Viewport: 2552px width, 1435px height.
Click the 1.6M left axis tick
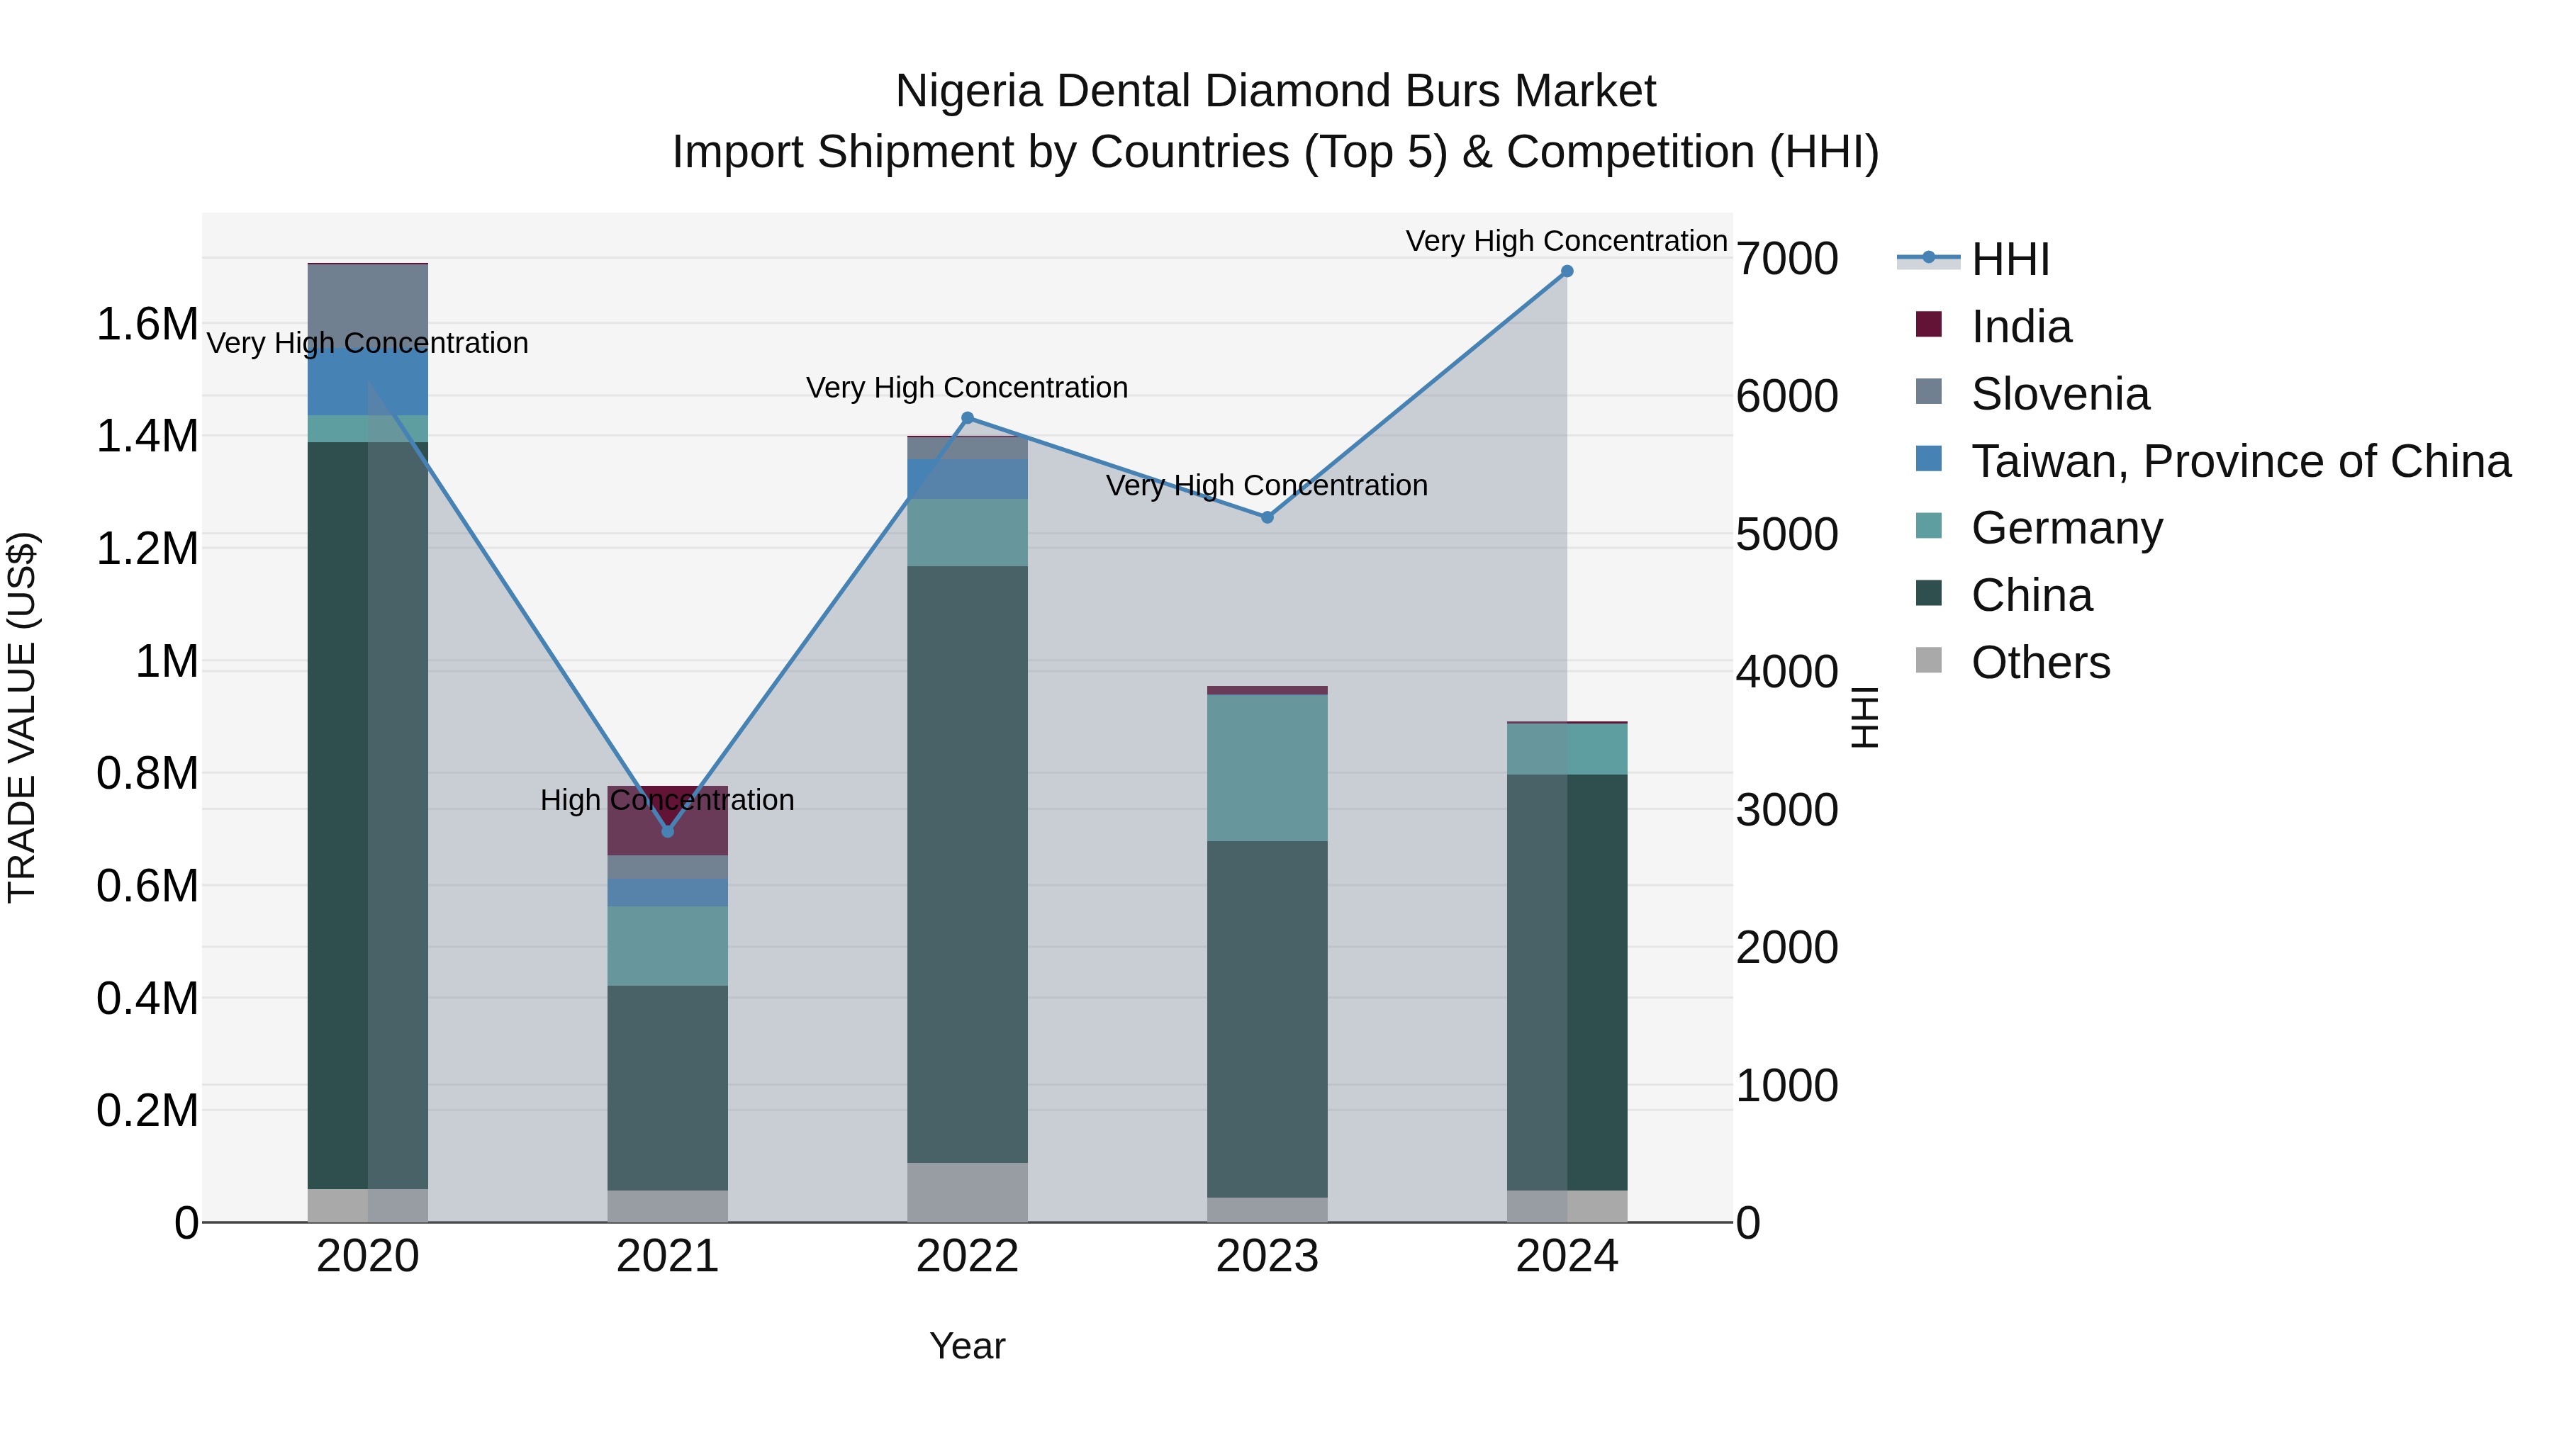pos(147,324)
